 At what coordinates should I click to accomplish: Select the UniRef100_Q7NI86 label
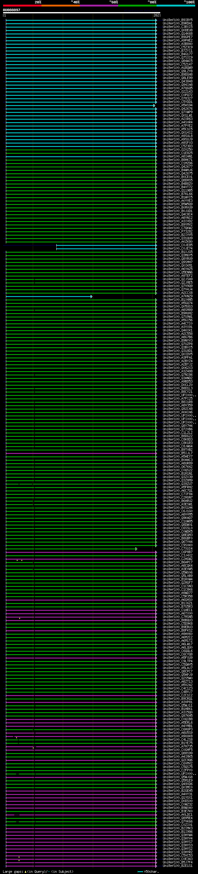(177, 375)
